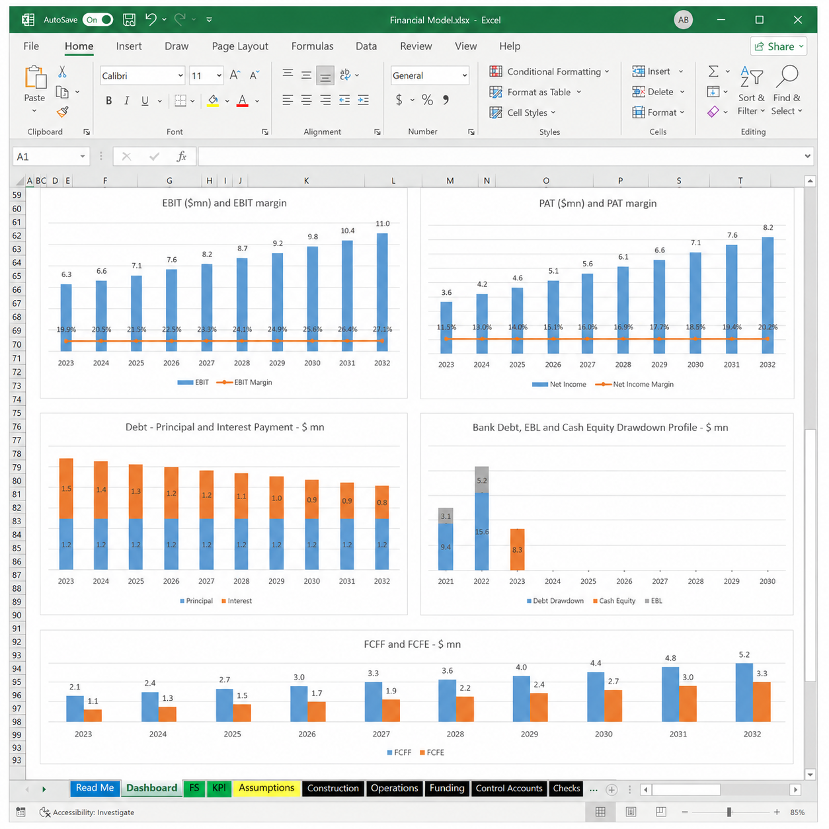
Task: Expand the formula bar chevron
Action: pyautogui.click(x=807, y=157)
